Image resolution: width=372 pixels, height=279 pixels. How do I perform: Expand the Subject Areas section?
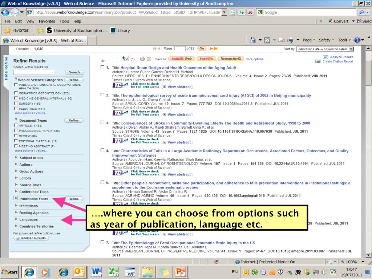pos(16,157)
